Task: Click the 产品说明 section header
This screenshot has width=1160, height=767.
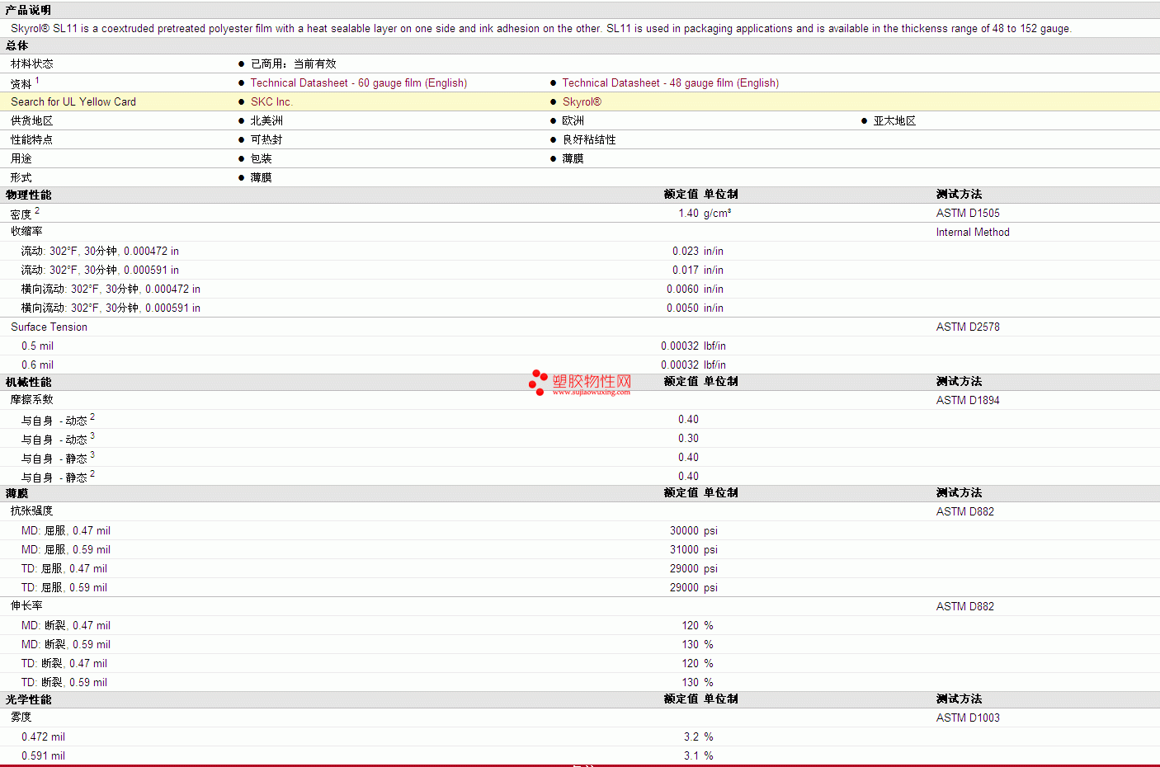Action: (x=28, y=10)
